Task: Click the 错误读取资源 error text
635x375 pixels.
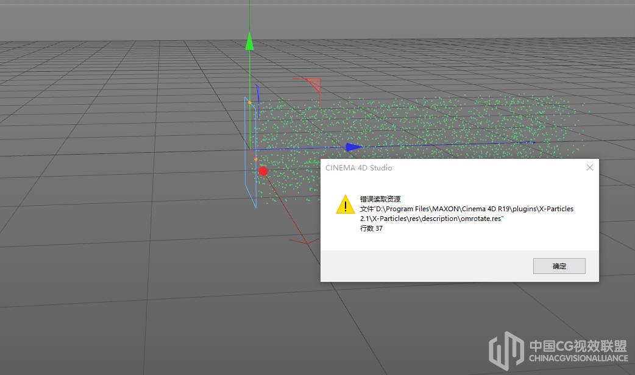Action: pyautogui.click(x=380, y=199)
